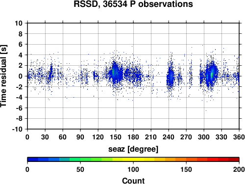Image resolution: width=245 pixels, height=184 pixels.
Task: Click the data cluster near azimuth 245
Action: coord(171,76)
